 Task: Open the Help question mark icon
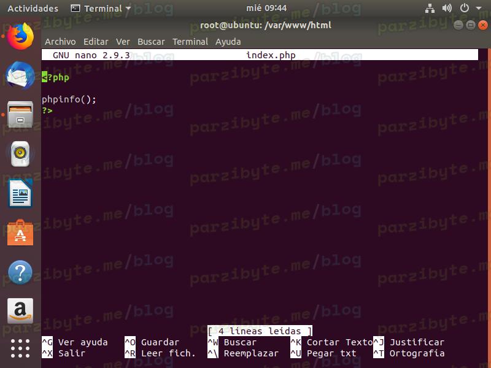20,272
